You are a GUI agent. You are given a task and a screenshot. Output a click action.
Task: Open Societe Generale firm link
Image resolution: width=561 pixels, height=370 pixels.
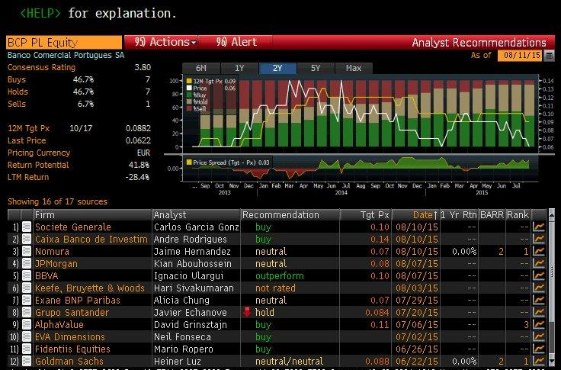coord(73,227)
